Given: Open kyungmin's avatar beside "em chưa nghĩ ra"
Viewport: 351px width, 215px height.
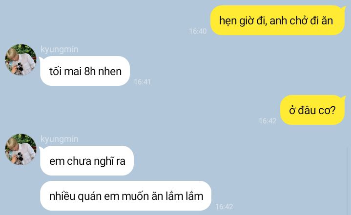Looking at the screenshot, I should pos(21,150).
